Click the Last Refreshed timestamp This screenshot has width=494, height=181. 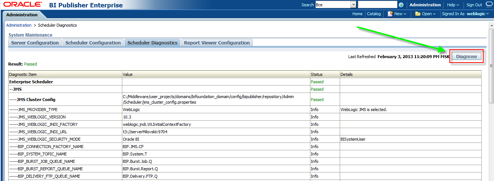coord(414,57)
